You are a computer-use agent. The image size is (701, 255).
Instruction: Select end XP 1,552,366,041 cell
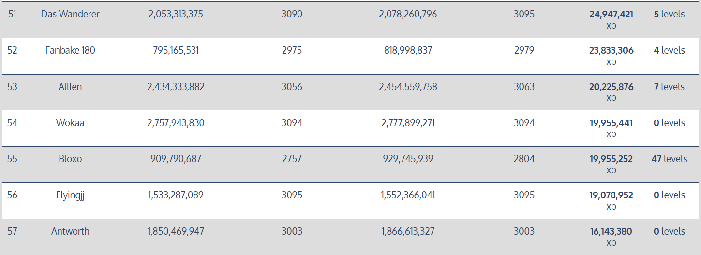point(408,195)
